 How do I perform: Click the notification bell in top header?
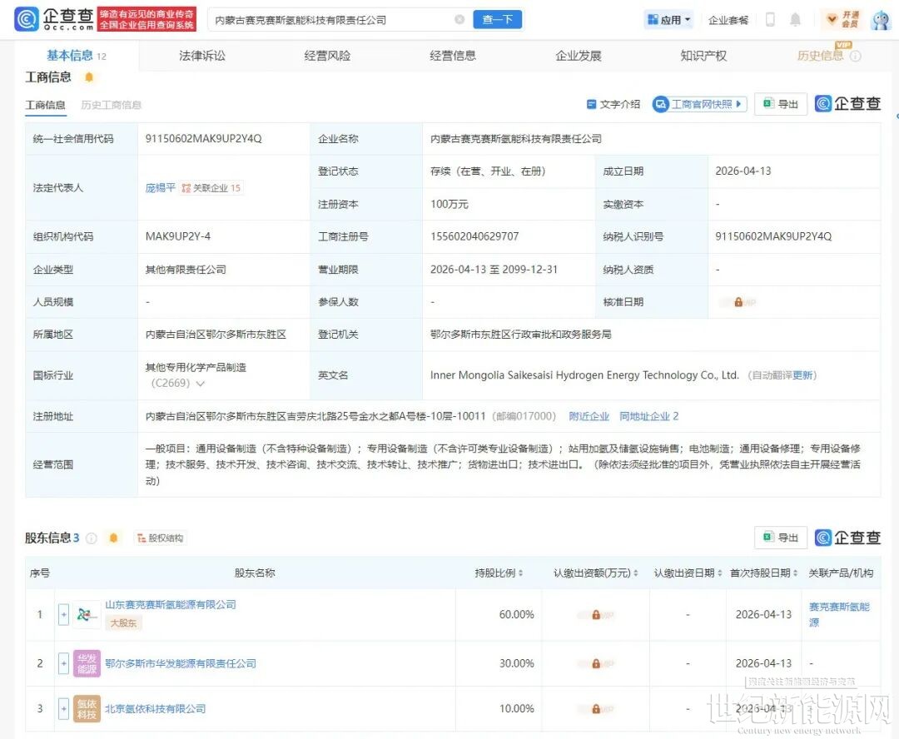[795, 20]
